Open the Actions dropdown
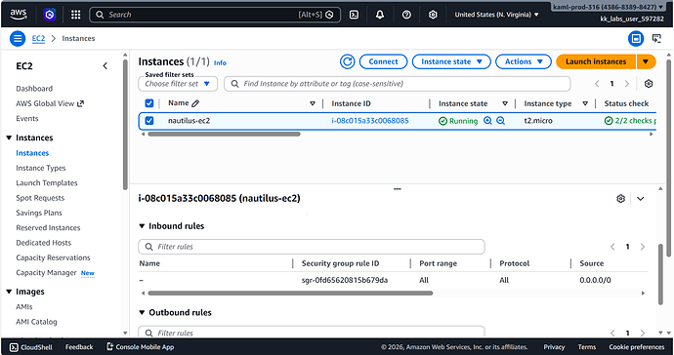 pos(524,61)
